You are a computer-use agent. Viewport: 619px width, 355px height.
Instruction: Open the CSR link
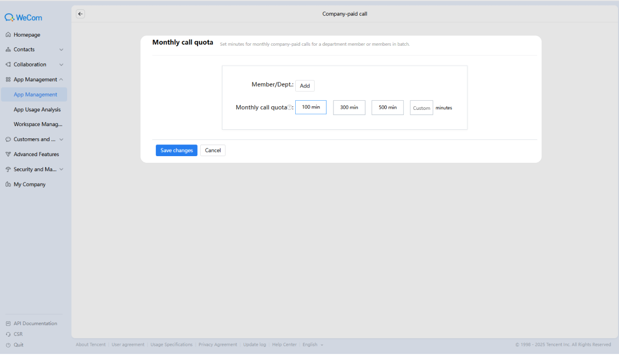(x=18, y=334)
